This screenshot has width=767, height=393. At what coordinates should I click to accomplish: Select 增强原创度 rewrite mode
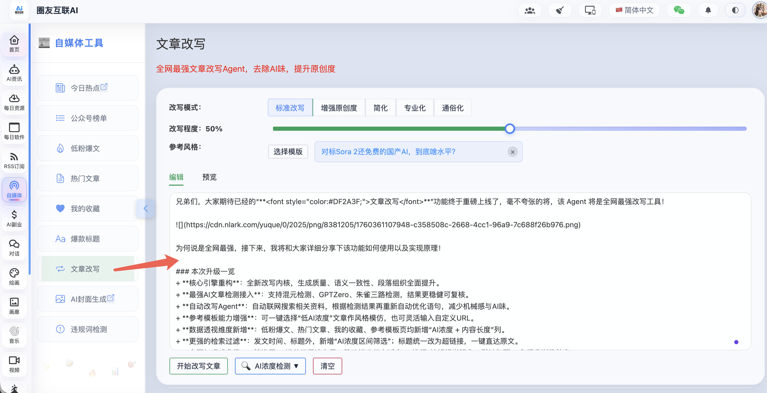339,108
